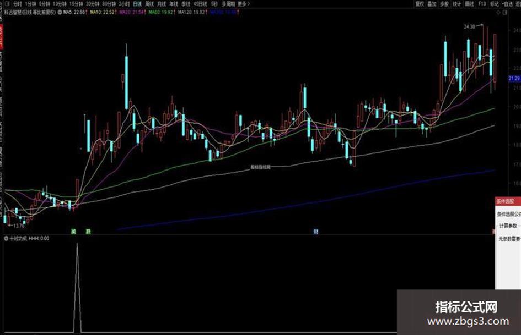Viewport: 521px width, 335px height.
Task: Add stock via the 自选 button
Action: click(x=508, y=4)
